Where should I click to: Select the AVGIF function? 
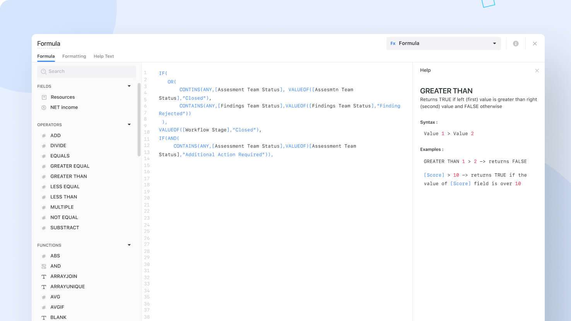57,307
